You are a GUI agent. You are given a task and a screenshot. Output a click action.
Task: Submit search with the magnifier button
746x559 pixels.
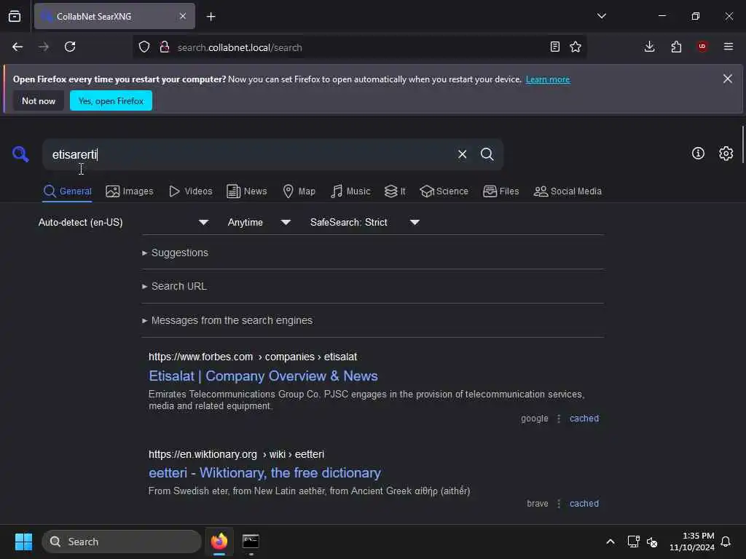[487, 154]
